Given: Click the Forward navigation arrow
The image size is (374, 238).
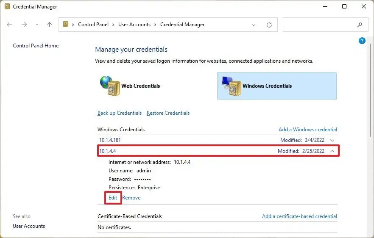Looking at the screenshot, I should click(x=24, y=25).
